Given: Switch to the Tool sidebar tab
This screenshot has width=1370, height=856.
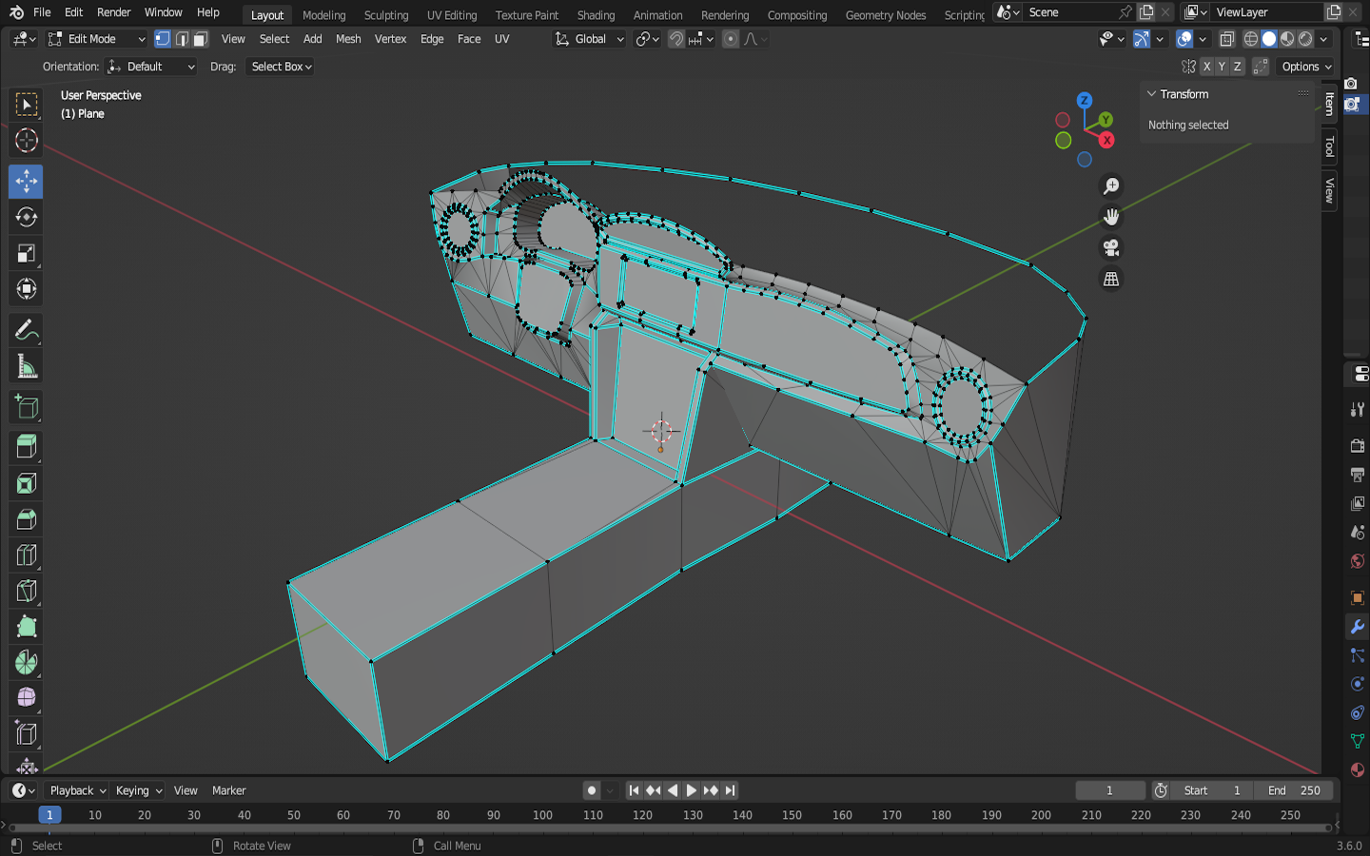Looking at the screenshot, I should [x=1329, y=146].
